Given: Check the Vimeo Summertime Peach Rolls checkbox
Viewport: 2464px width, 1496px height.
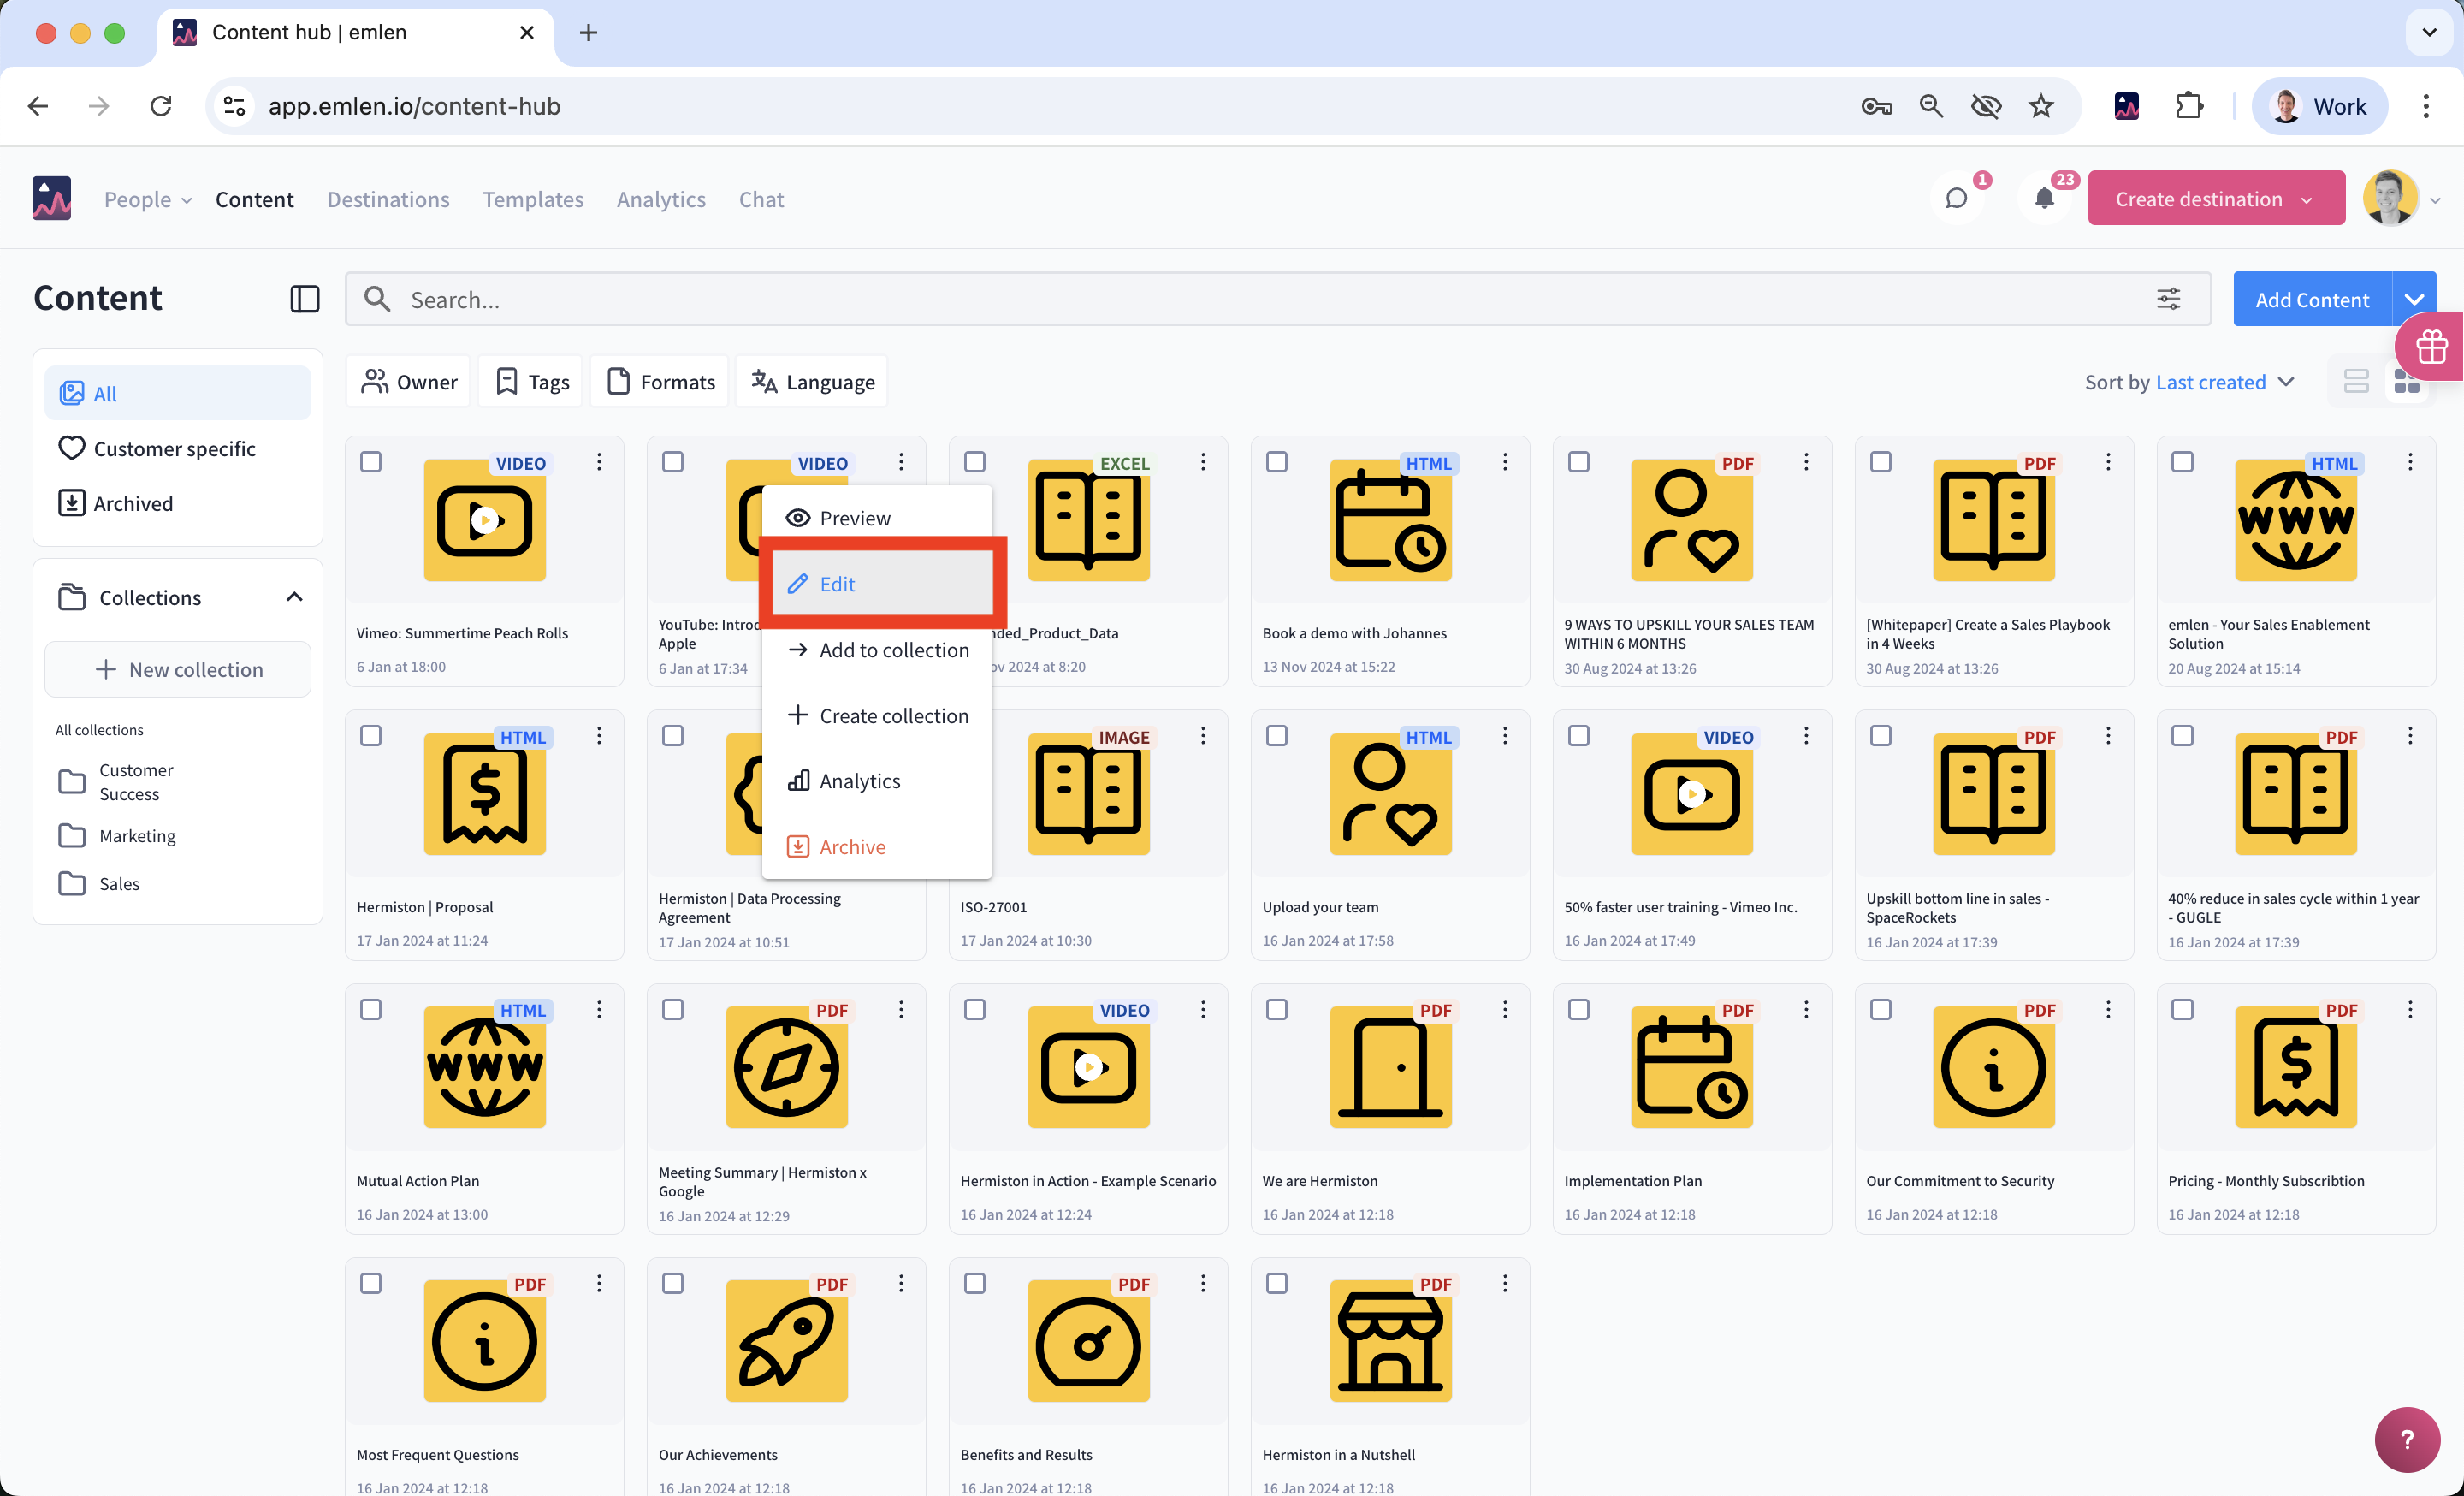Looking at the screenshot, I should (x=371, y=462).
